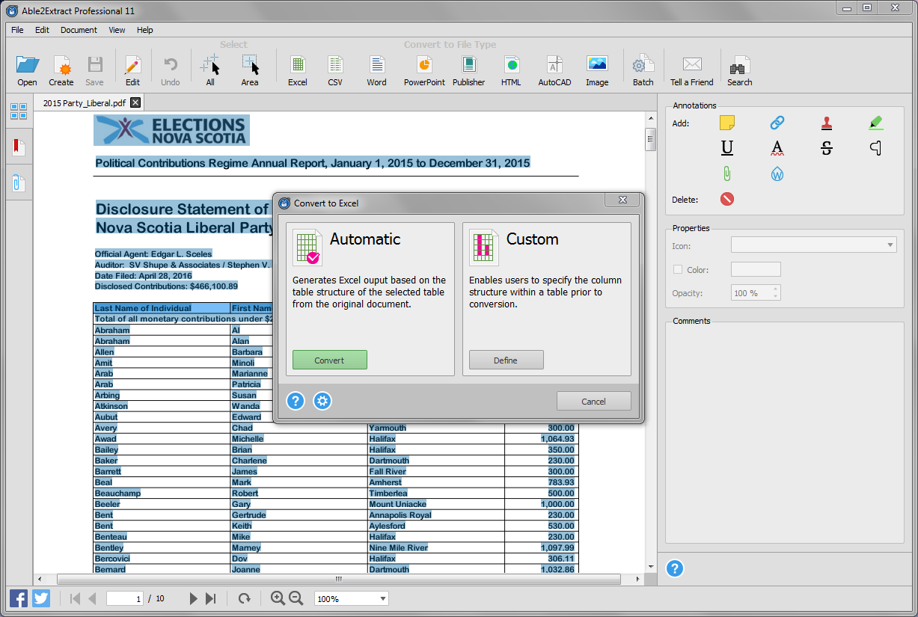Convert to HTML toolbar icon
Screen dimensions: 918x617
(x=511, y=65)
